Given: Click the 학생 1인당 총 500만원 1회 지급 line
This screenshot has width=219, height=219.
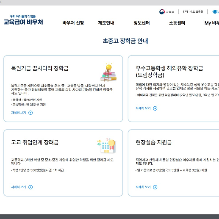Looking at the screenshot, I should point(37,170).
